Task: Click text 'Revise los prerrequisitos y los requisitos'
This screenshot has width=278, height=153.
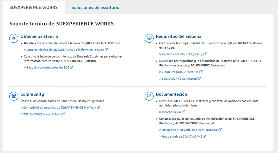Action: click(x=187, y=61)
